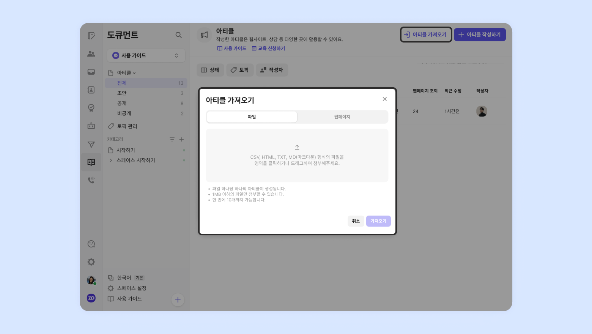Click the 아티클 작성하기 button
Screen dimensions: 592x334
[480, 35]
